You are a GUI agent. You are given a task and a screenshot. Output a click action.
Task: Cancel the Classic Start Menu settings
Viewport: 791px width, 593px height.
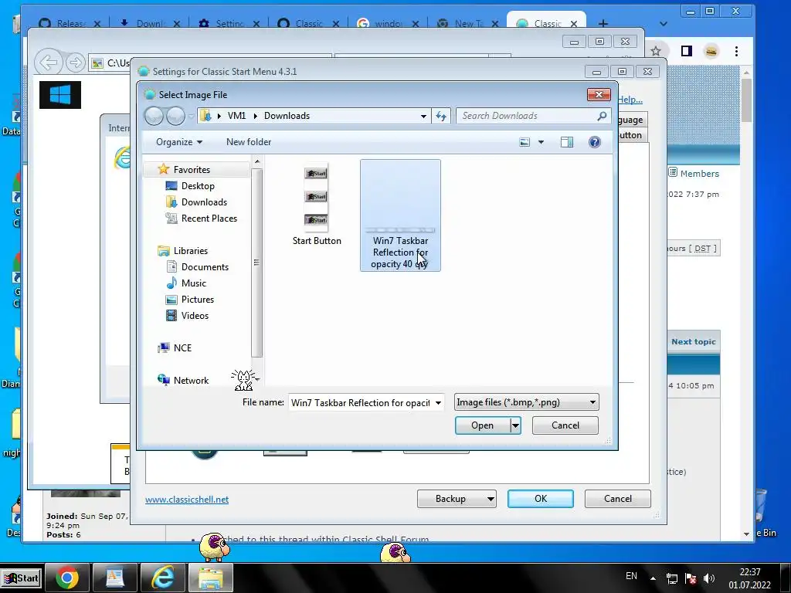click(x=617, y=499)
